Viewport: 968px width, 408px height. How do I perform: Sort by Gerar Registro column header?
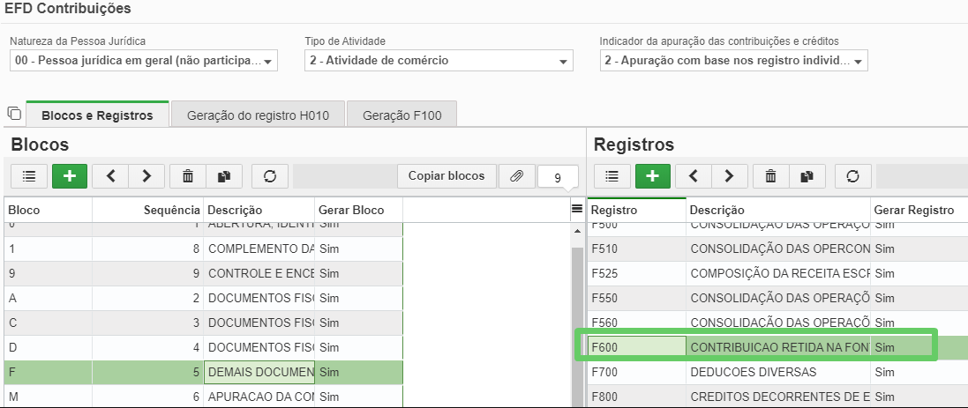919,210
